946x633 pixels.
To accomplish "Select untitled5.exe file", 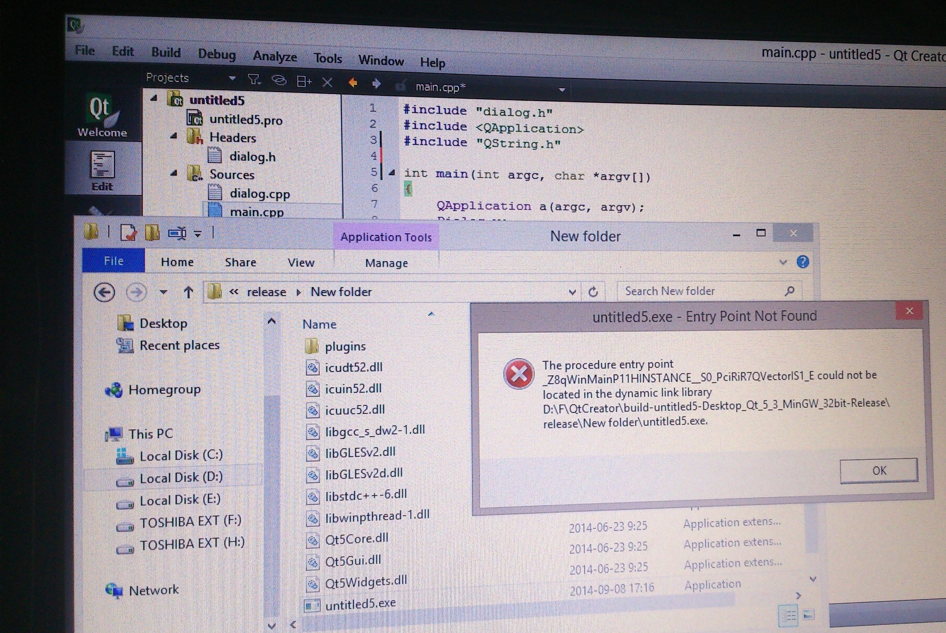I will pyautogui.click(x=360, y=604).
